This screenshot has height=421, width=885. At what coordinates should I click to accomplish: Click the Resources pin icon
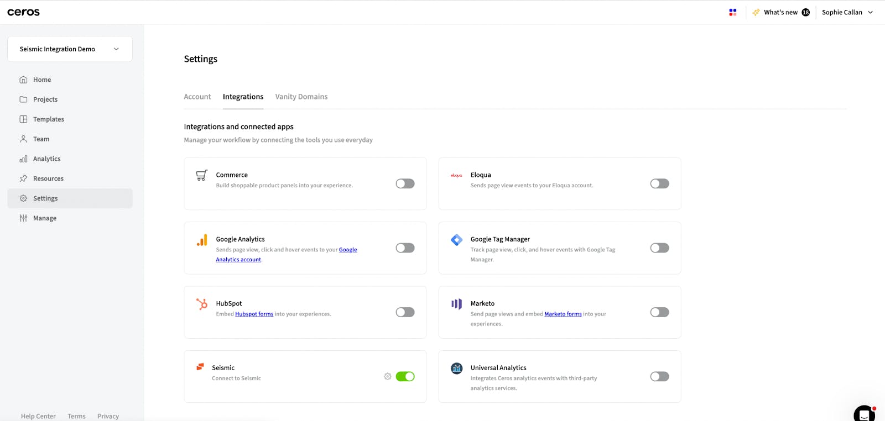tap(23, 178)
